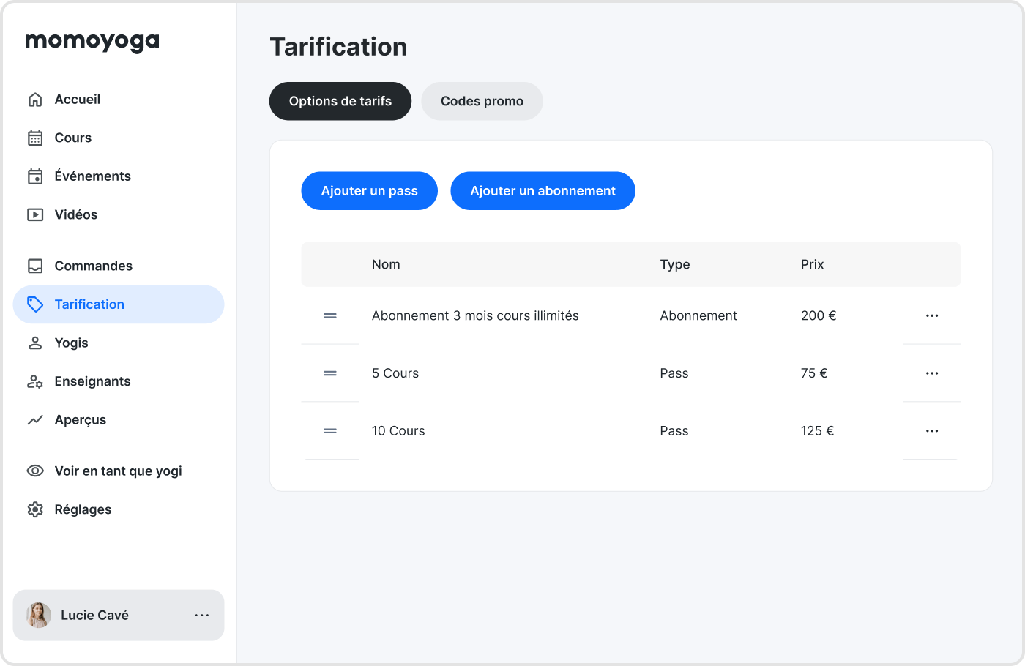Click the Événements calendar icon
1025x666 pixels.
click(35, 176)
